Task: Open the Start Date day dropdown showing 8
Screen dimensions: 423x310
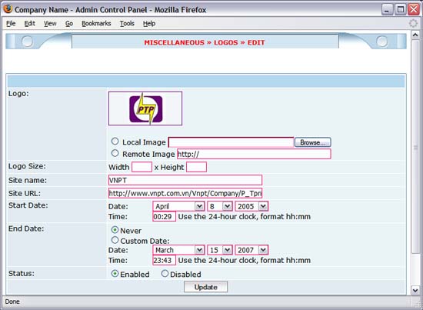Action: (220, 206)
